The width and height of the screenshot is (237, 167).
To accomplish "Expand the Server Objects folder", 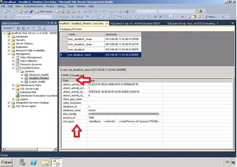I will click(x=9, y=44).
